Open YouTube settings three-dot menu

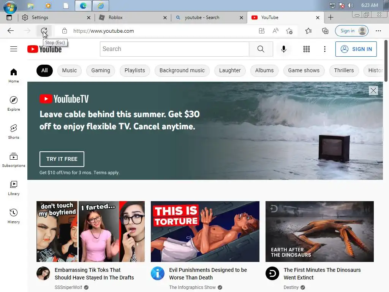click(324, 49)
